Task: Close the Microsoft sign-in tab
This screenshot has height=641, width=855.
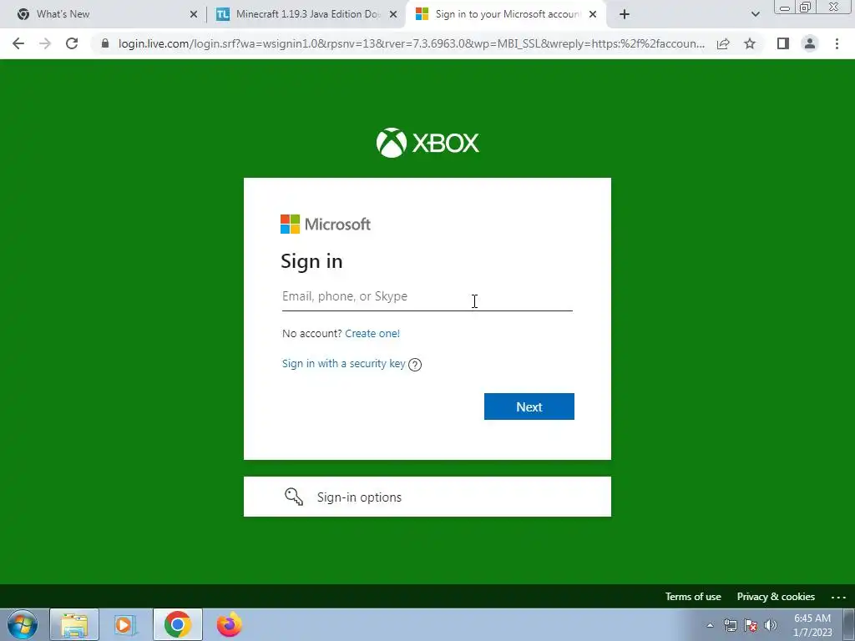Action: coord(593,15)
